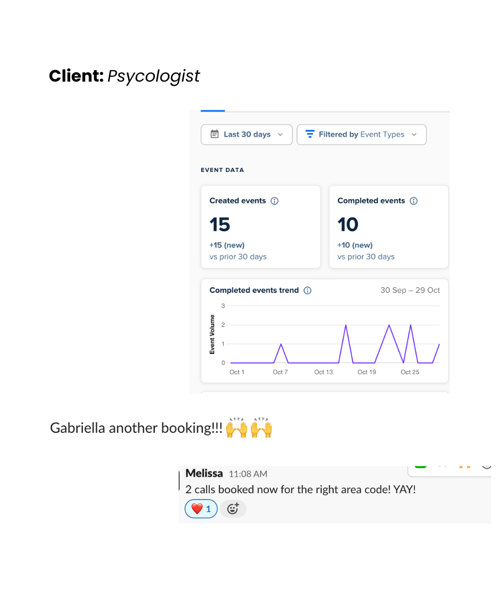Click the Oct 13 label on chart axis
Image resolution: width=499 pixels, height=595 pixels.
click(x=324, y=372)
